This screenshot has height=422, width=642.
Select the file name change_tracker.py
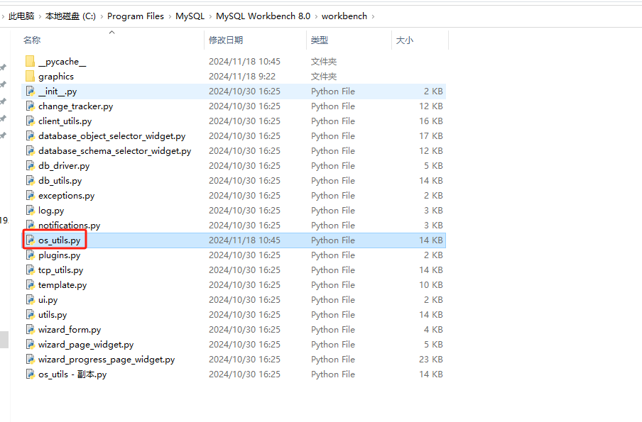[x=76, y=106]
